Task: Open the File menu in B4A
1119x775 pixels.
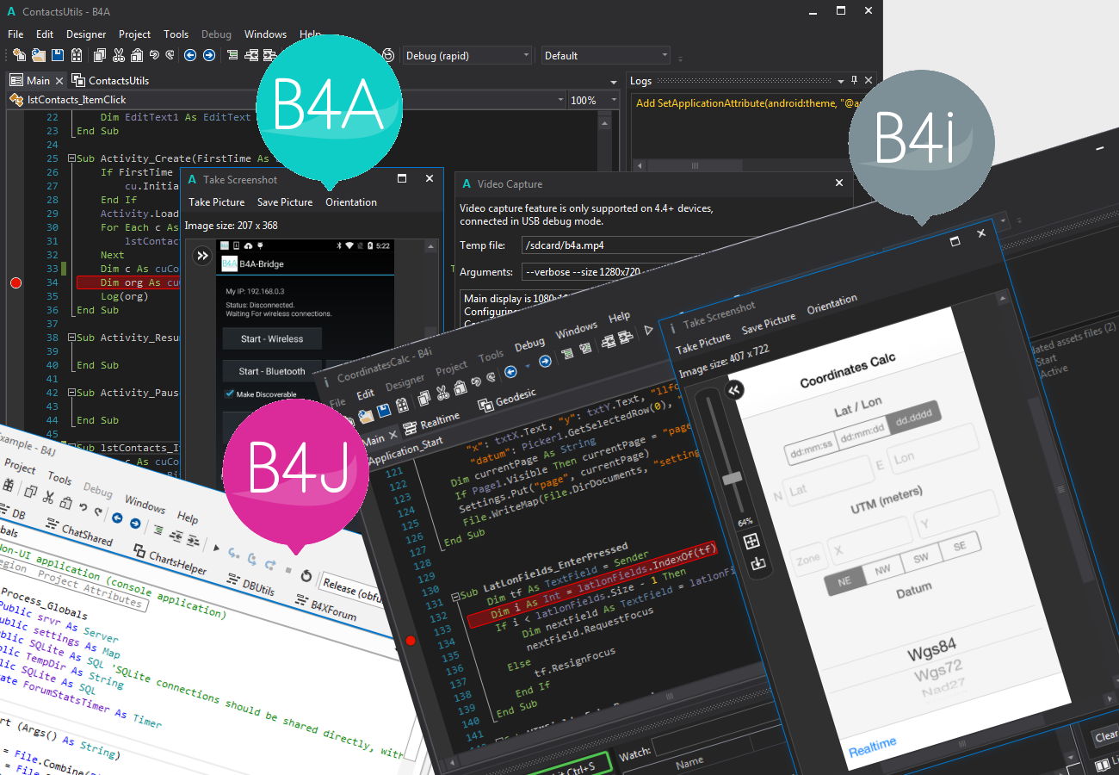Action: tap(15, 34)
